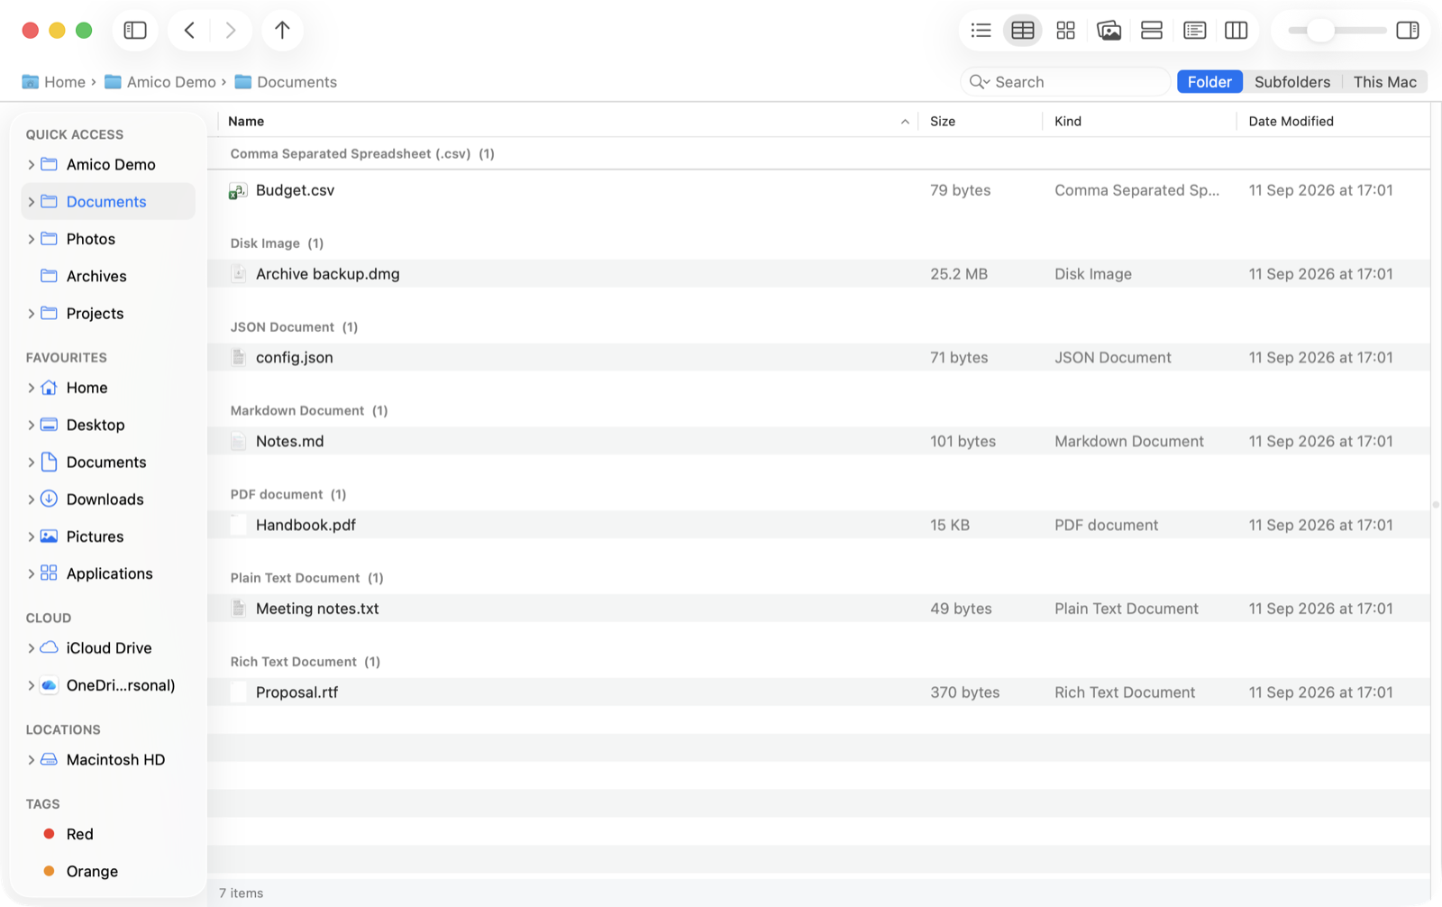Click the JSON Document group header
Screen dimensions: 1442x907
(294, 327)
